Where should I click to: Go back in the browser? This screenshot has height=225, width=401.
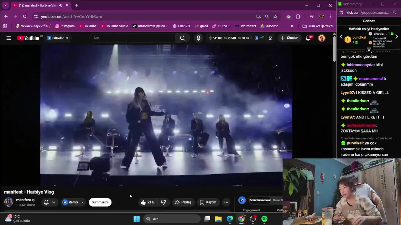[6, 17]
